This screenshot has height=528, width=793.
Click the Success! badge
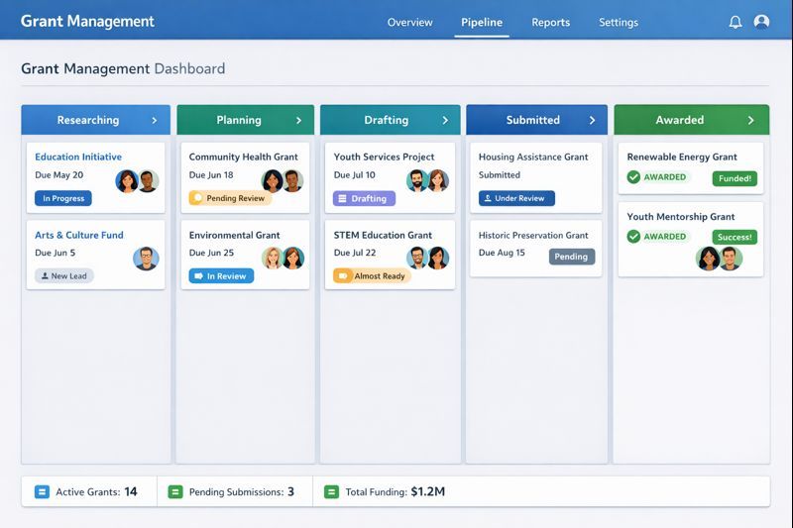tap(735, 237)
